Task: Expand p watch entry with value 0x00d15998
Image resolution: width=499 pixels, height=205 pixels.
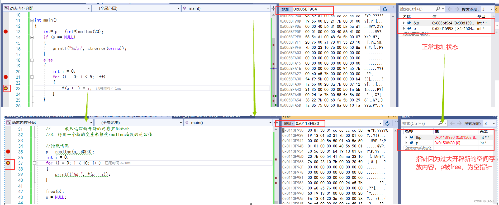Action: pos(404,28)
